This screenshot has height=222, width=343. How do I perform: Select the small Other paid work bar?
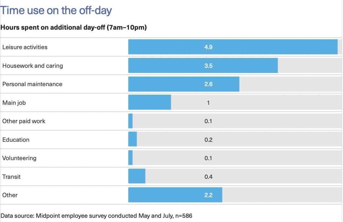131,121
